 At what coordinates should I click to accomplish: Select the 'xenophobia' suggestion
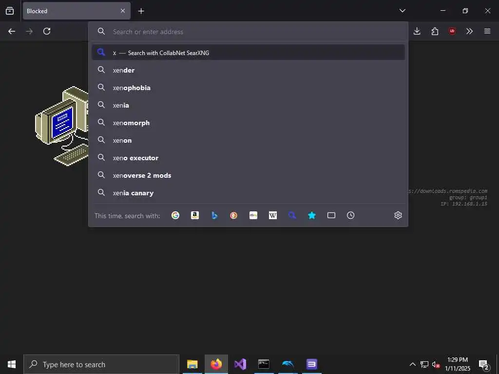248,88
